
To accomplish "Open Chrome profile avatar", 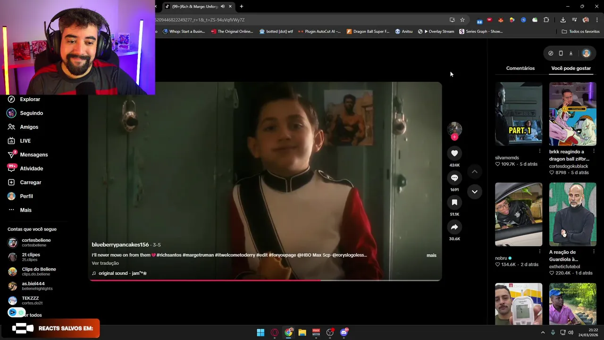I will click(x=586, y=20).
